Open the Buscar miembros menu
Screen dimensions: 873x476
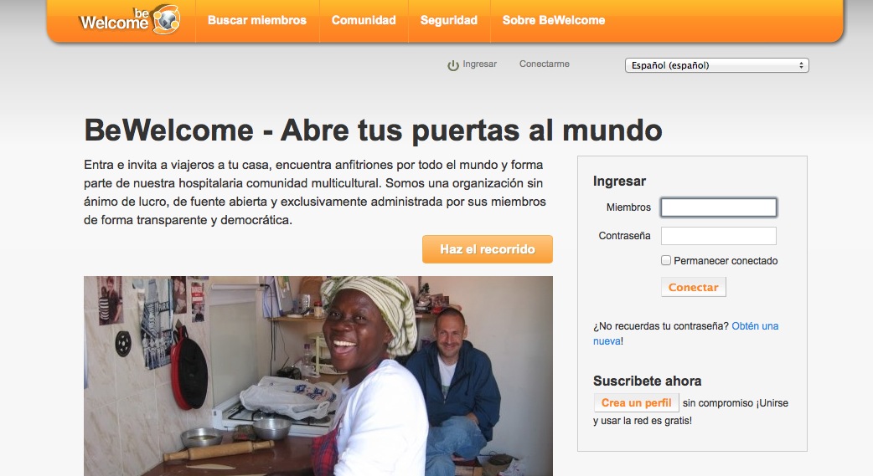[256, 20]
